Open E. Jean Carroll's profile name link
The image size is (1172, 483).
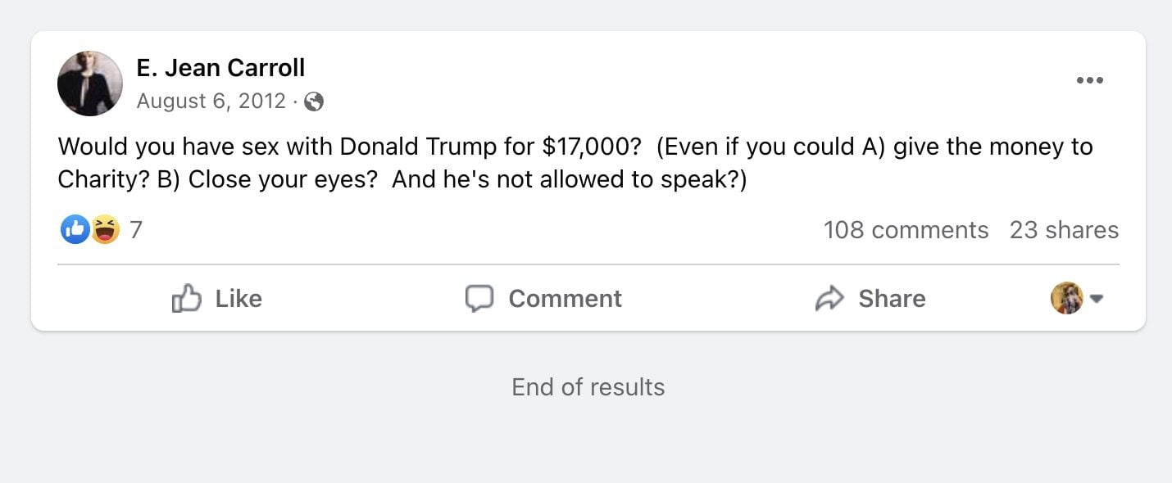point(220,68)
